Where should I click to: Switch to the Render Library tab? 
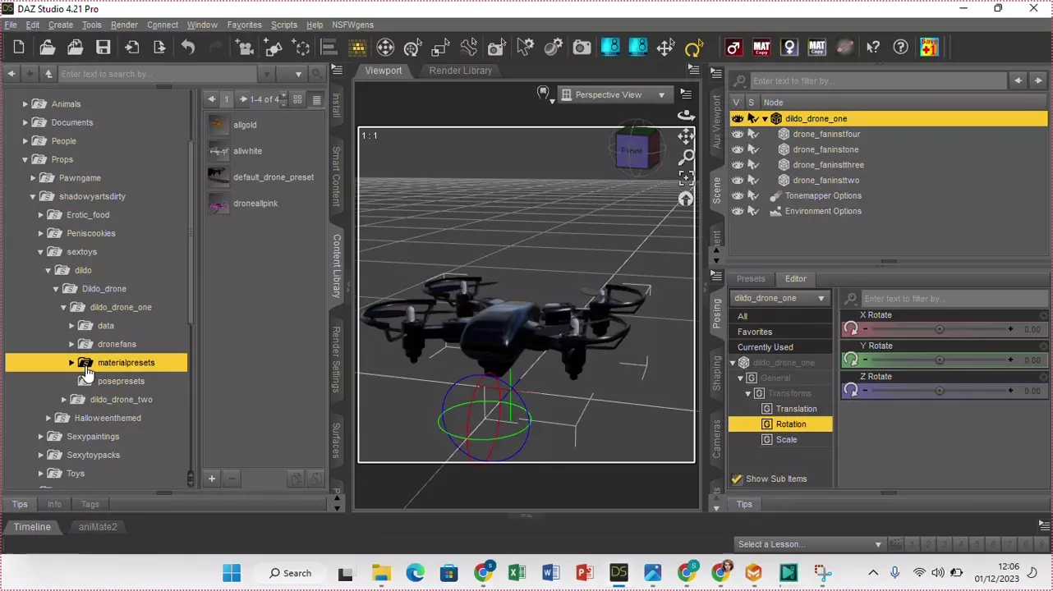[x=460, y=71]
